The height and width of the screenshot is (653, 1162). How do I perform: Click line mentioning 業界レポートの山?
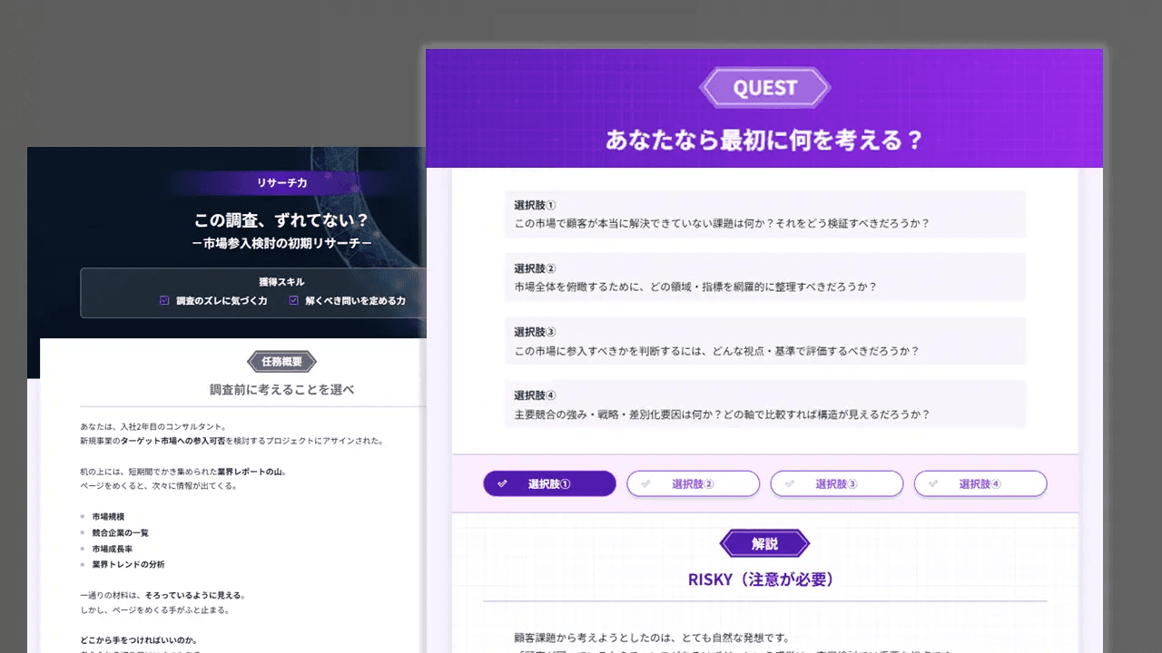click(x=183, y=472)
